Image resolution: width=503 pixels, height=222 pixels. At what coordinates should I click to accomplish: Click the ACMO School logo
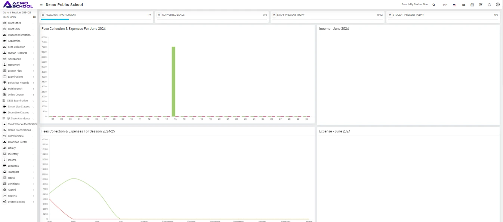(x=18, y=4)
